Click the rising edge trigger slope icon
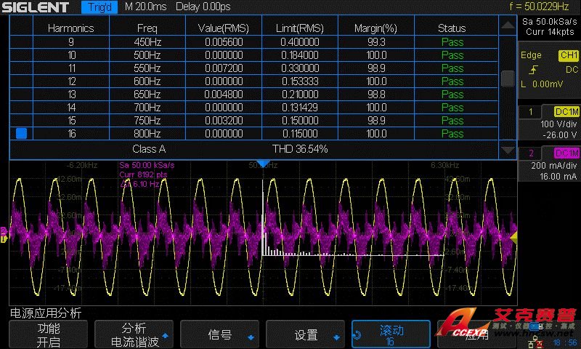Viewport: 581px width, 349px height. pyautogui.click(x=534, y=69)
